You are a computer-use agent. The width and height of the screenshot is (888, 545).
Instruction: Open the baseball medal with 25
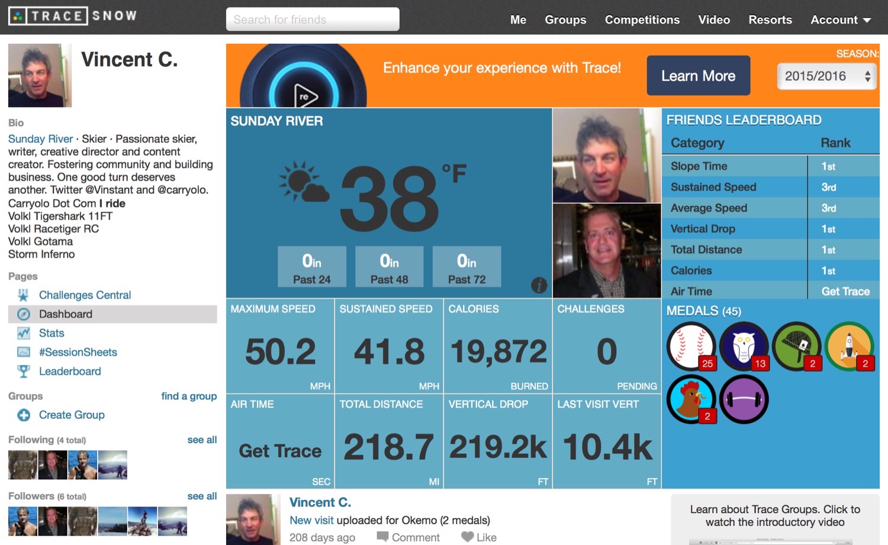tap(691, 347)
